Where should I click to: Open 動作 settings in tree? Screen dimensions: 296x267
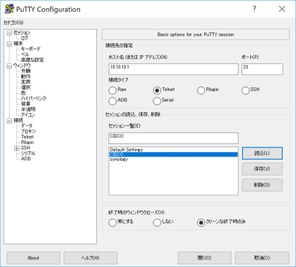26,77
